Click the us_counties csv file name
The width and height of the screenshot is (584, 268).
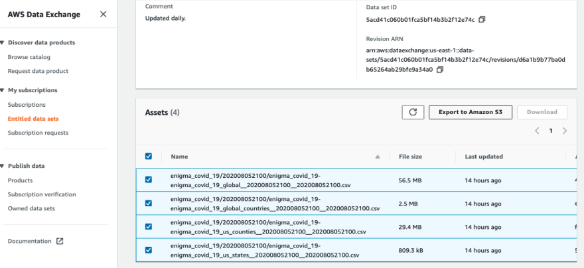pyautogui.click(x=268, y=227)
